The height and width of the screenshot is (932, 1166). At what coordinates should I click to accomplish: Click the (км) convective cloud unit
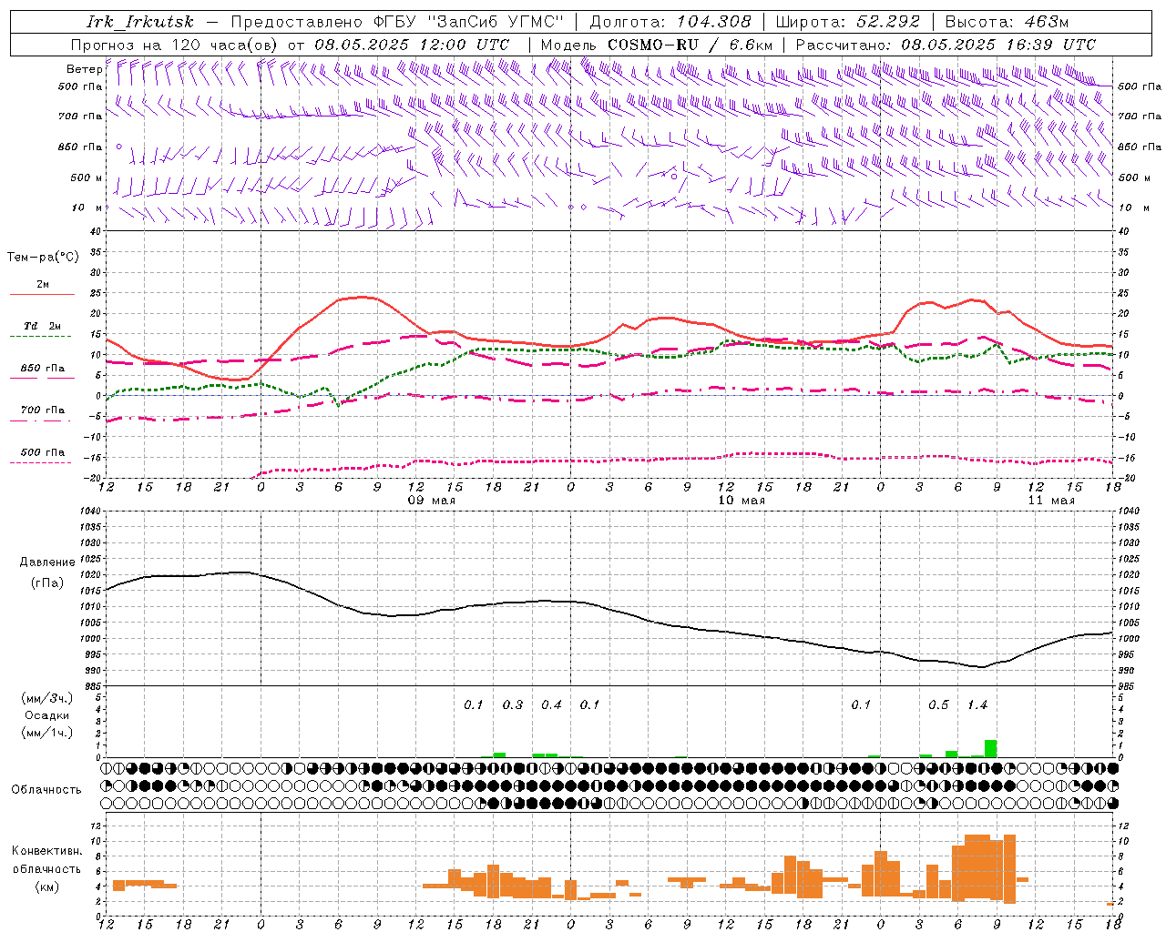(46, 886)
